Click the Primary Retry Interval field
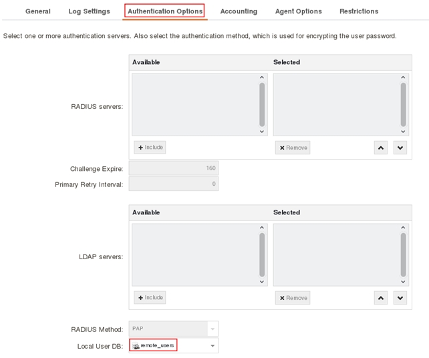This screenshot has height=358, width=429. (173, 184)
